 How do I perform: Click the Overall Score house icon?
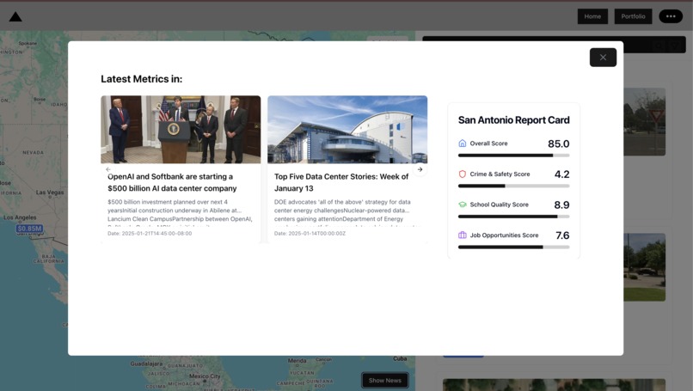(x=463, y=144)
